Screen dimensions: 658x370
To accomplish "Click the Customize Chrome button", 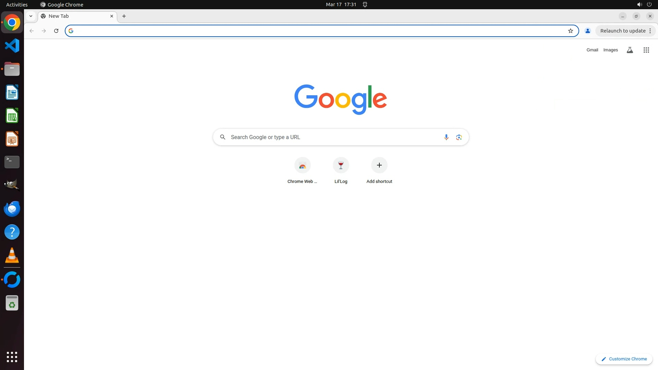I will click(624, 359).
